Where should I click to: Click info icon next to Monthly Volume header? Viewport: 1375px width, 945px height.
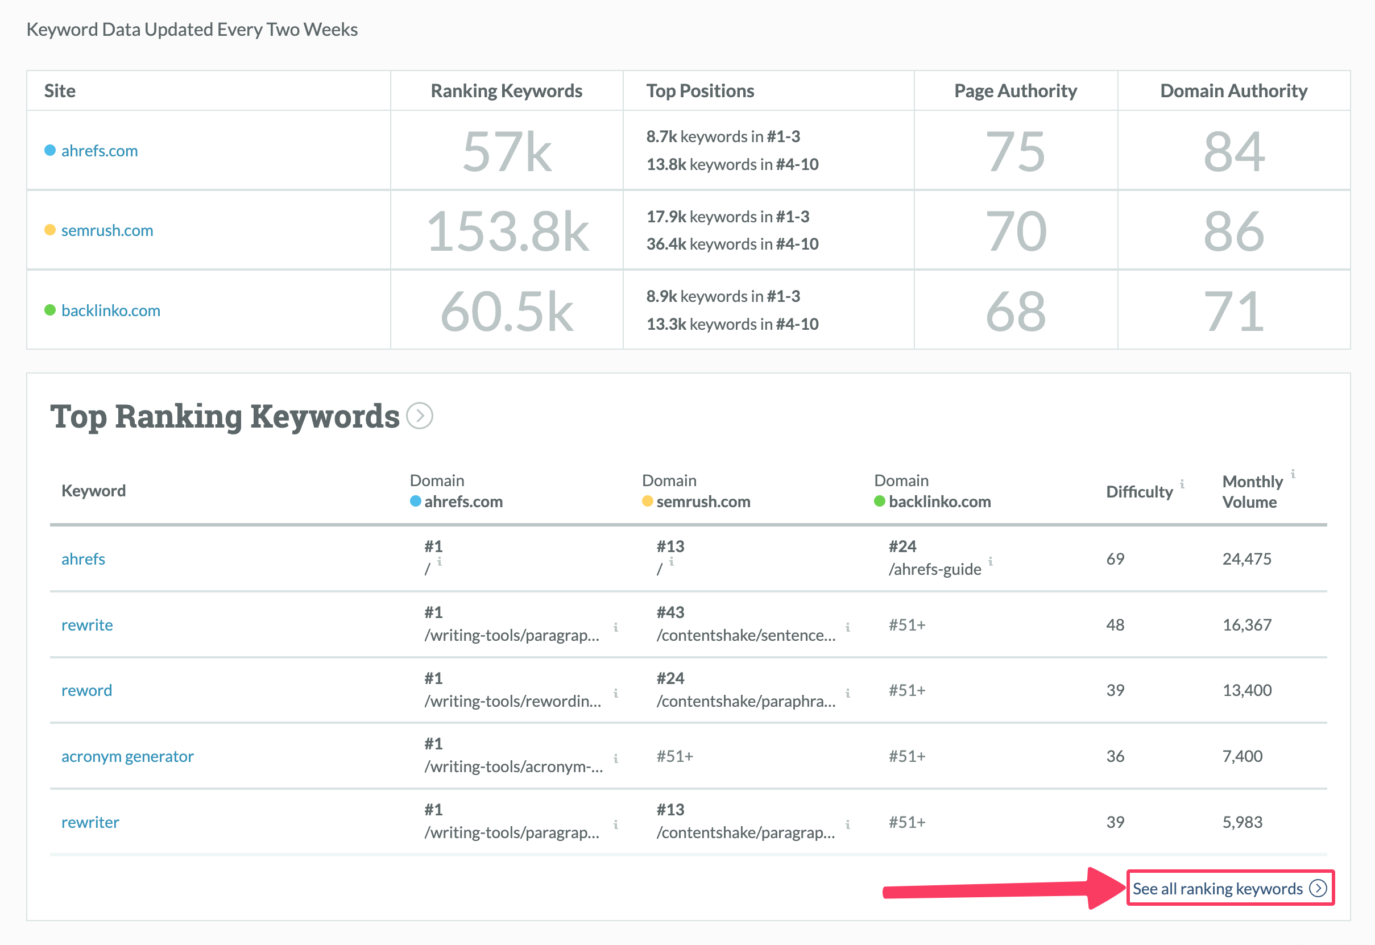pos(1293,474)
